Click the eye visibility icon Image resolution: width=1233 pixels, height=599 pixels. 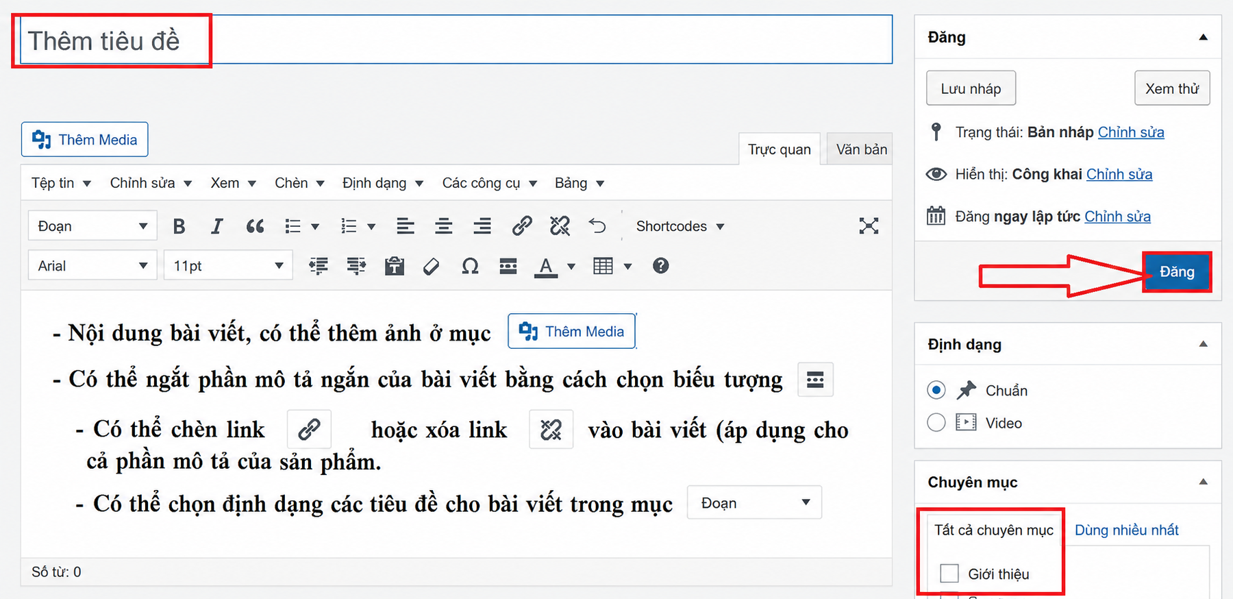coord(936,174)
